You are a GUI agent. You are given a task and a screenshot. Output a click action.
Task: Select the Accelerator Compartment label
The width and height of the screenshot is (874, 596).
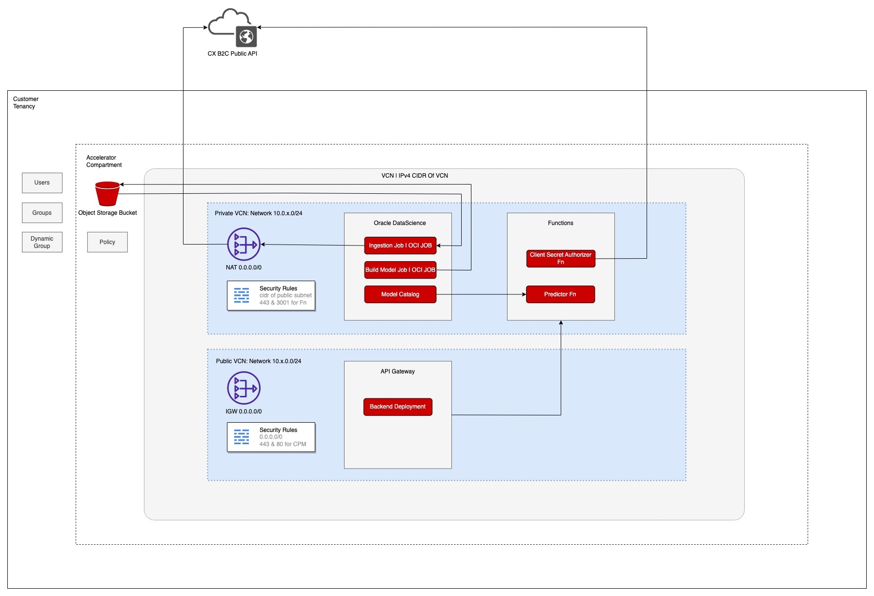(x=104, y=161)
